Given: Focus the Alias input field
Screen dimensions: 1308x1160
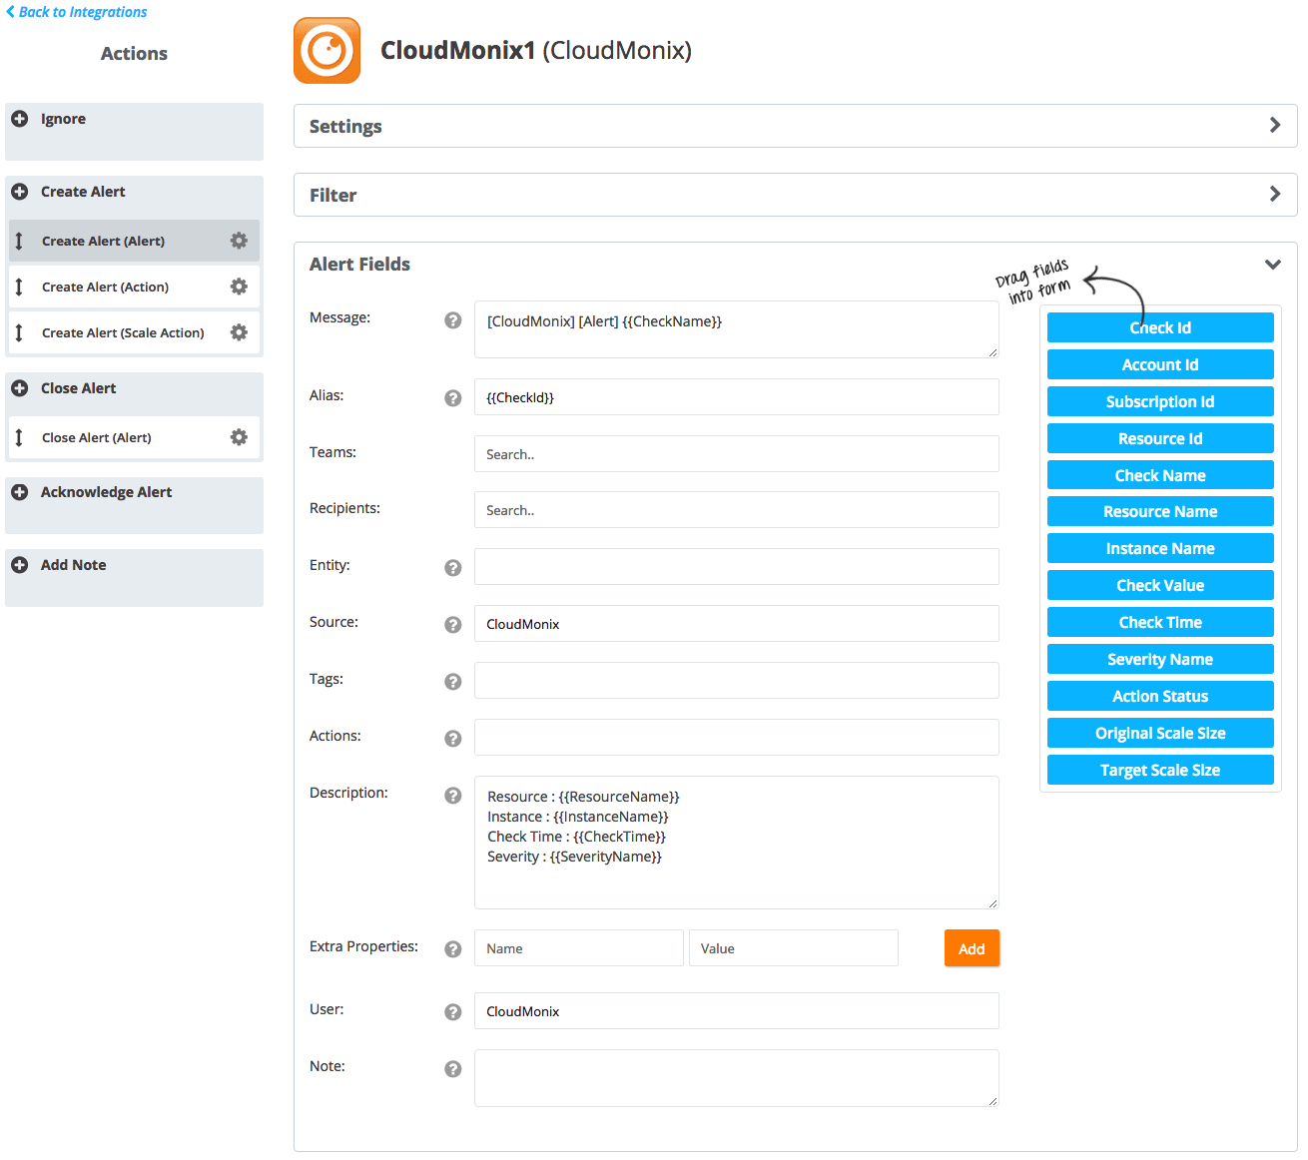Looking at the screenshot, I should (737, 397).
